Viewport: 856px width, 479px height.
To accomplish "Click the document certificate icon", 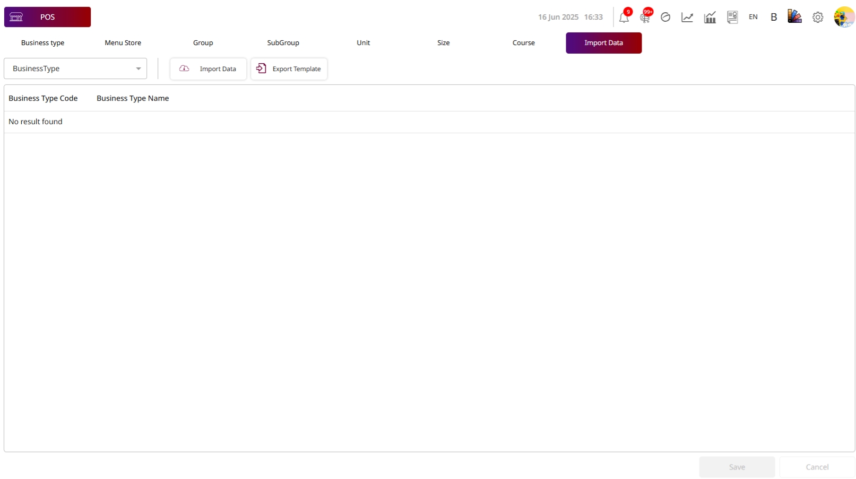I will [732, 18].
